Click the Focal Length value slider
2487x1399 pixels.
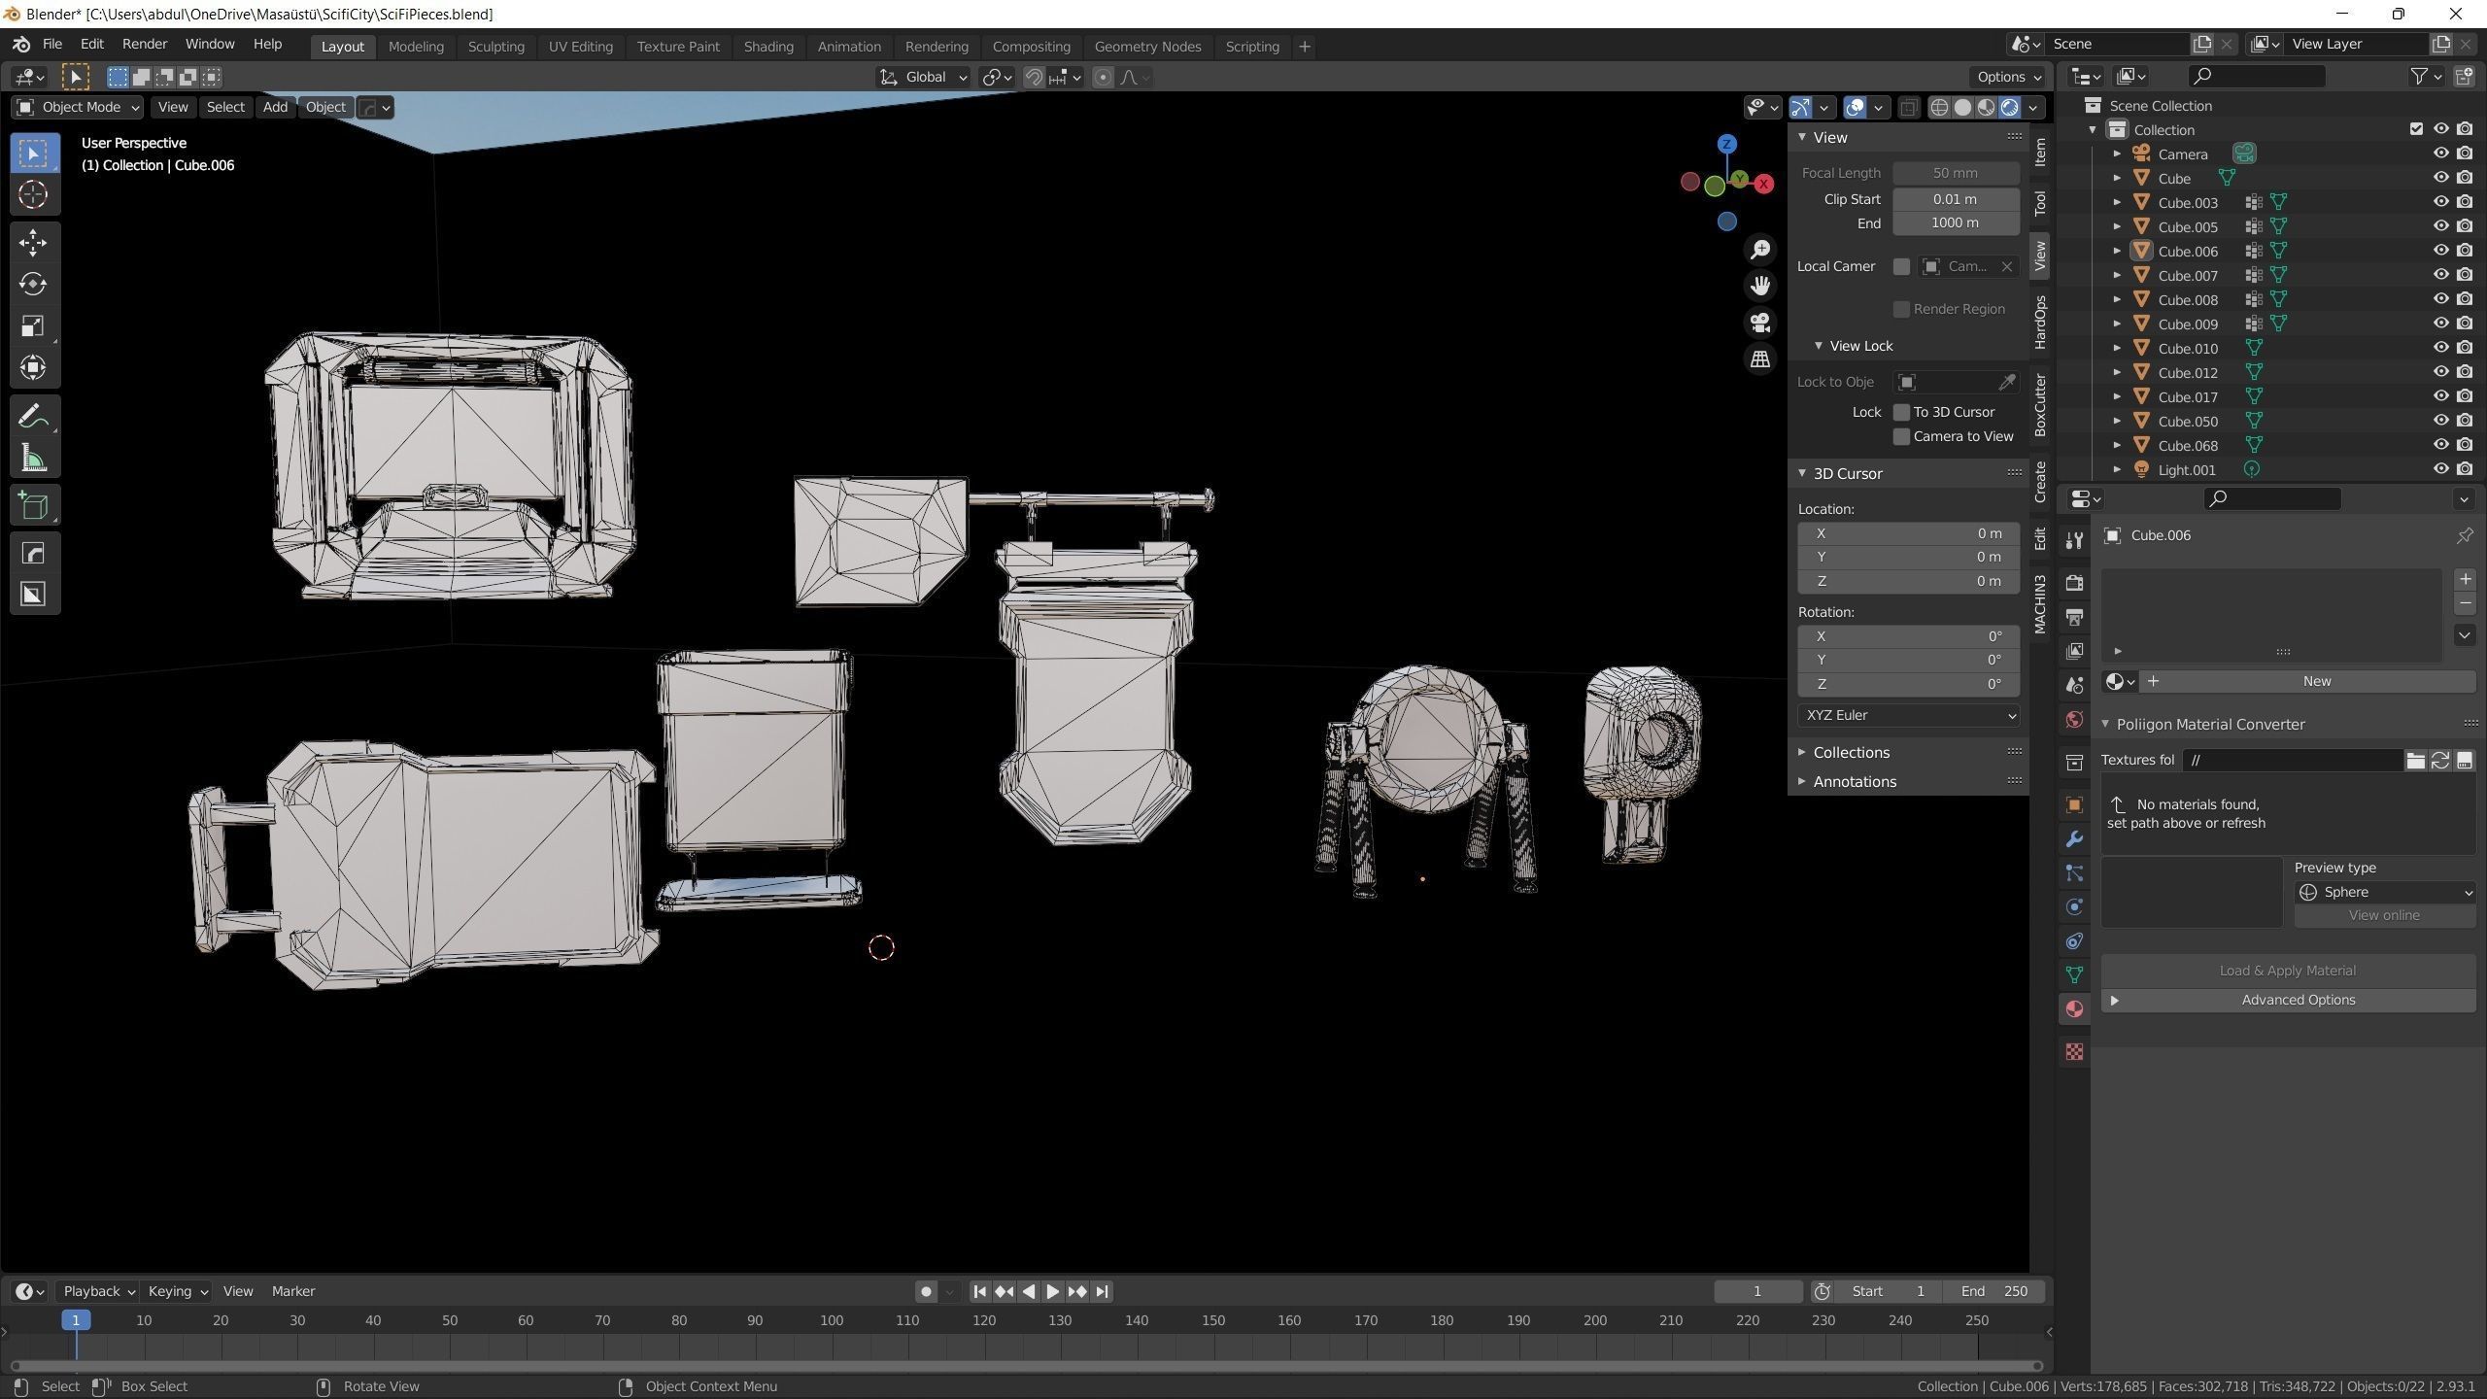(x=1956, y=173)
